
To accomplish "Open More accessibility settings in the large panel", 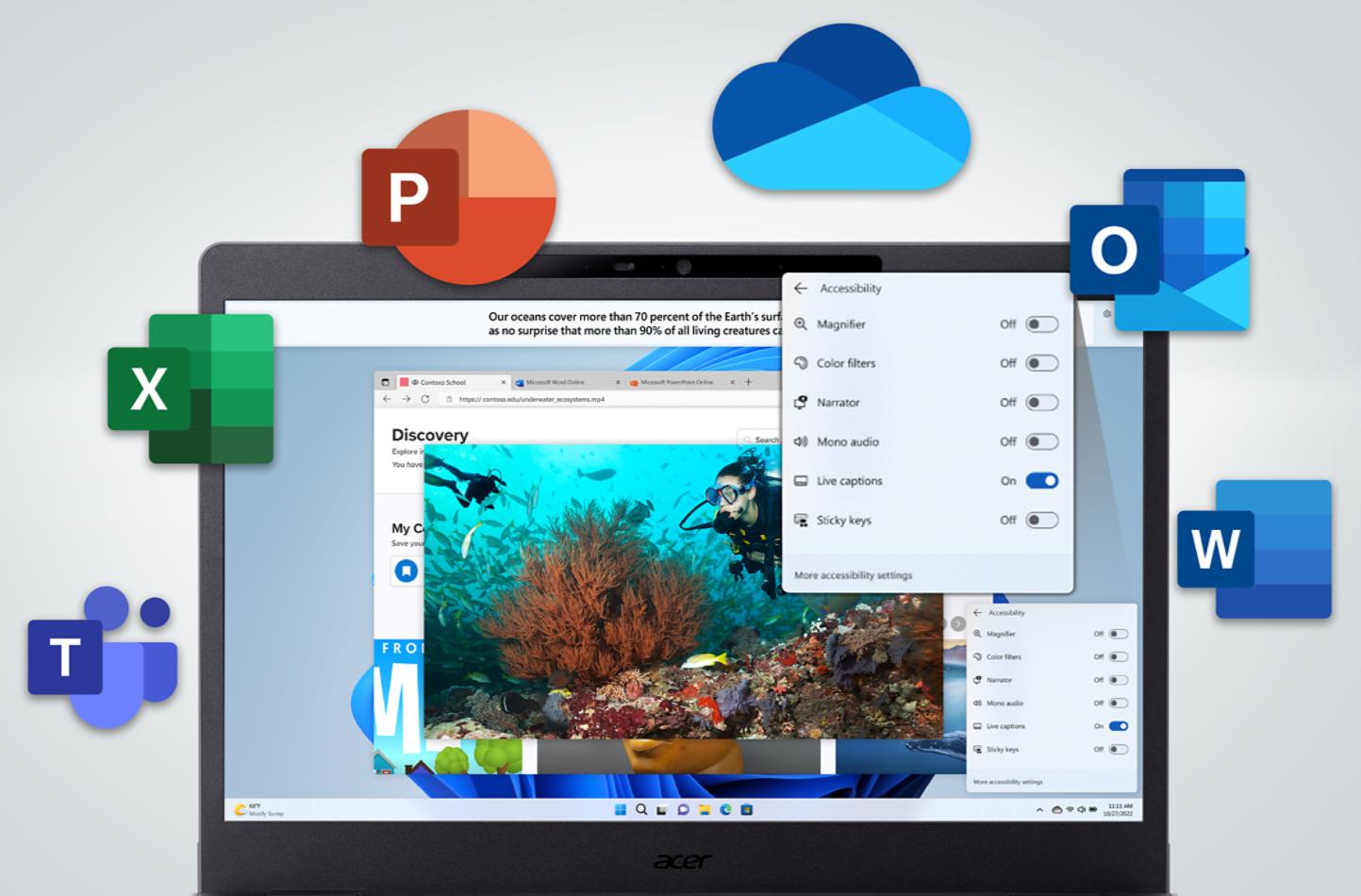I will coord(853,575).
